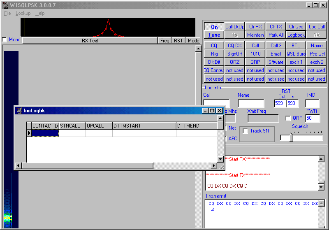Click the Log Call button
Image resolution: width=329 pixels, height=230 pixels.
click(x=316, y=27)
